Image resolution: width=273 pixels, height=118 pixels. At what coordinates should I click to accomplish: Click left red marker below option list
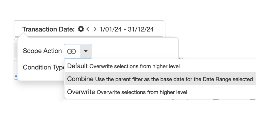tap(215, 99)
